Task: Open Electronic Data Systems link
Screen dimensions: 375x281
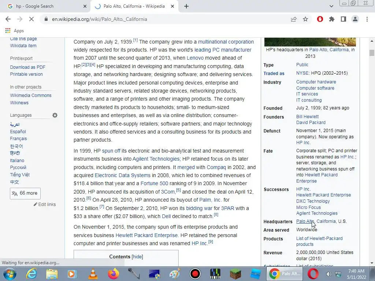Action: (x=122, y=175)
